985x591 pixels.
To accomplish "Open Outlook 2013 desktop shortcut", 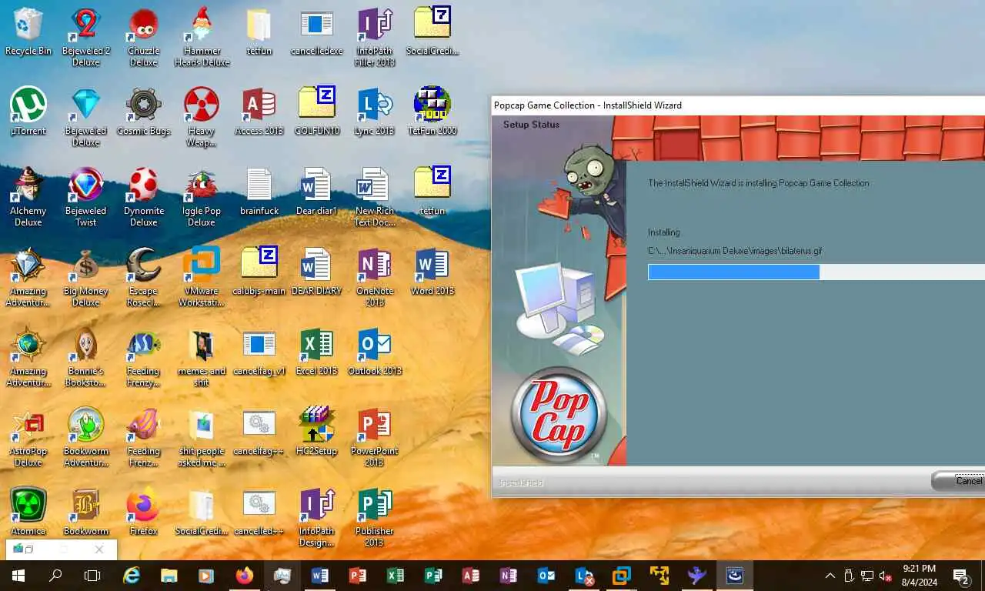I will click(375, 352).
